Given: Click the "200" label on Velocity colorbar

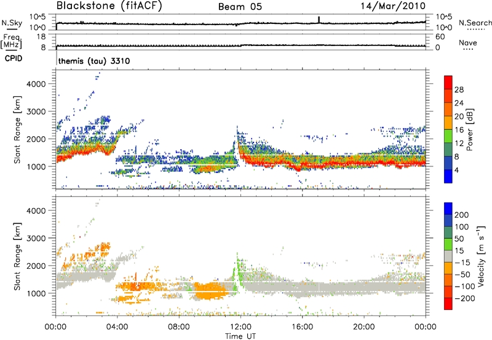Looking at the screenshot, I should click(462, 215).
